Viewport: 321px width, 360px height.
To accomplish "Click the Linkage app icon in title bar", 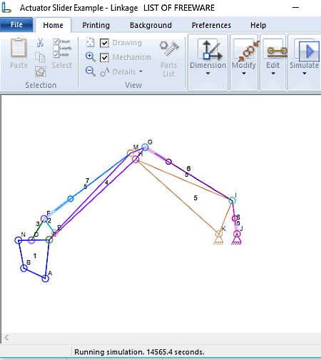I will 6,8.
